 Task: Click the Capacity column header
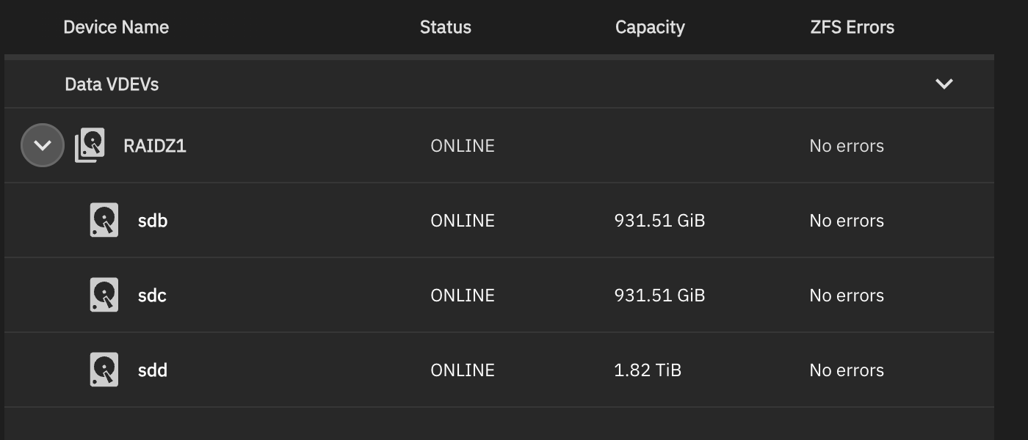650,27
